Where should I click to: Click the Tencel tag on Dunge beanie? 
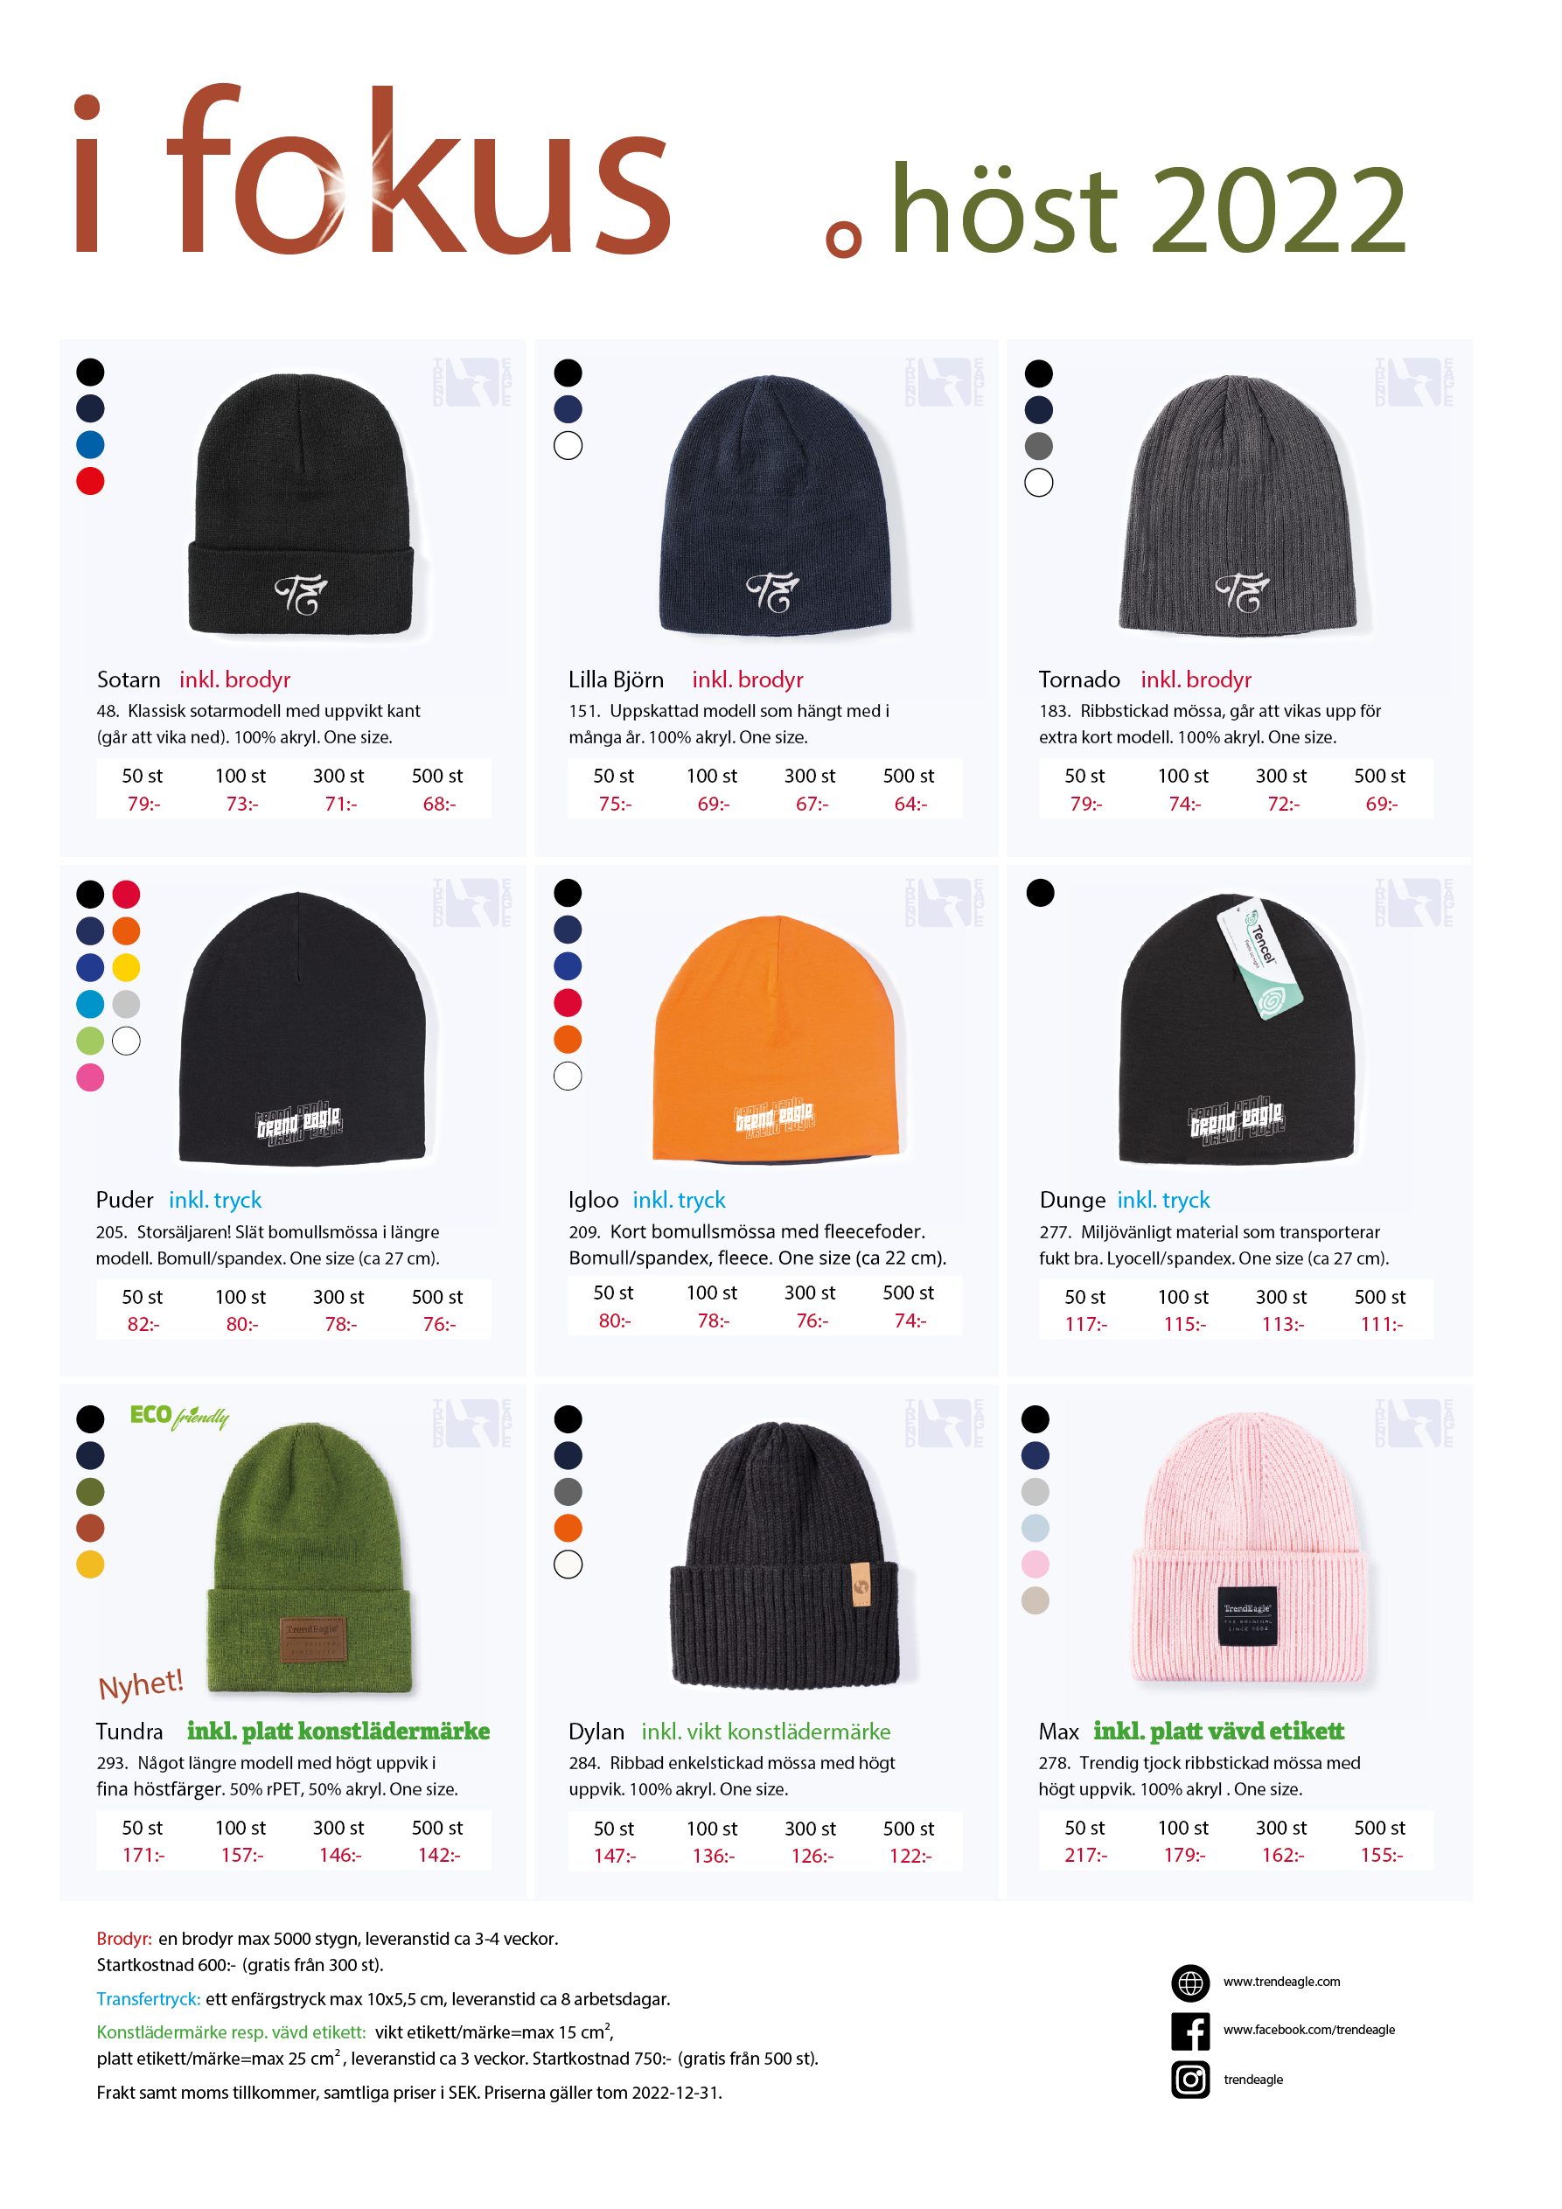[x=1259, y=958]
